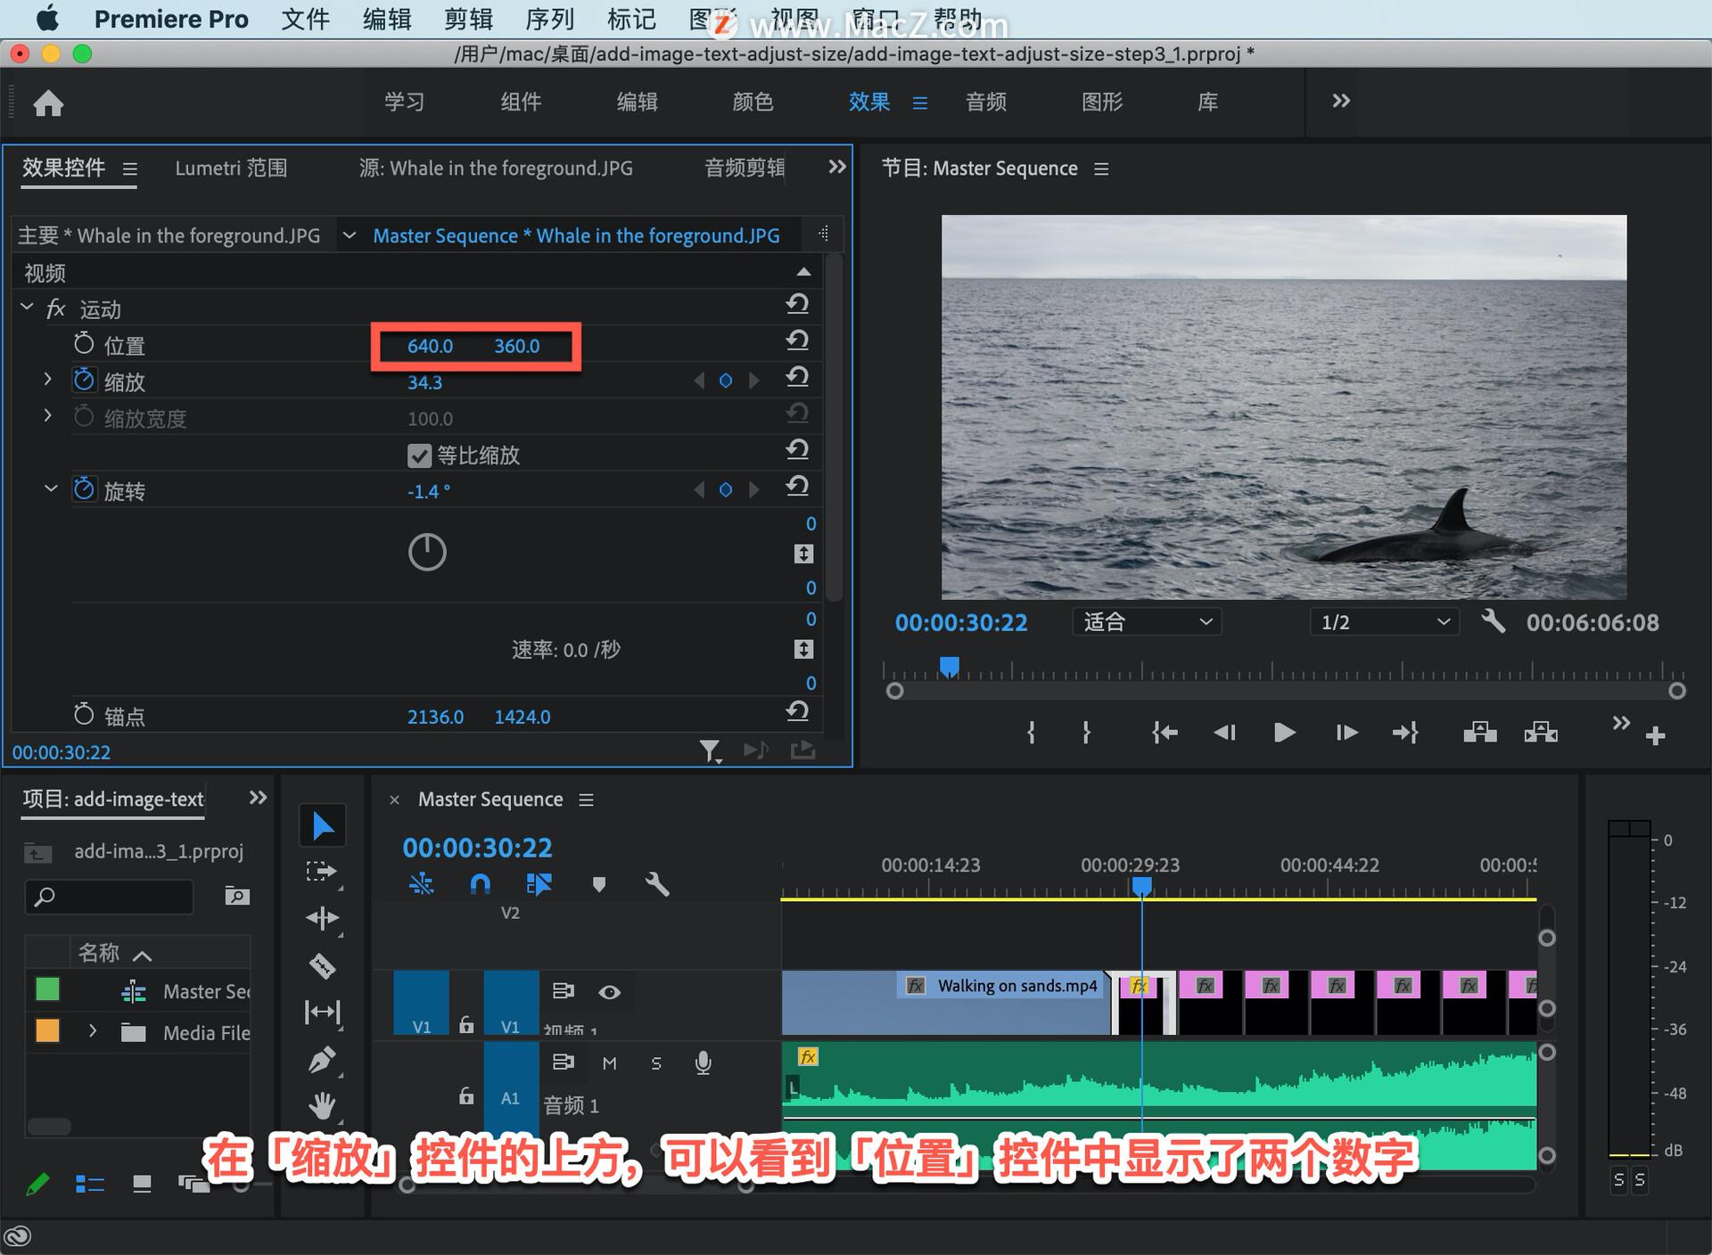Select the Hand tool
1712x1255 pixels.
[322, 1106]
